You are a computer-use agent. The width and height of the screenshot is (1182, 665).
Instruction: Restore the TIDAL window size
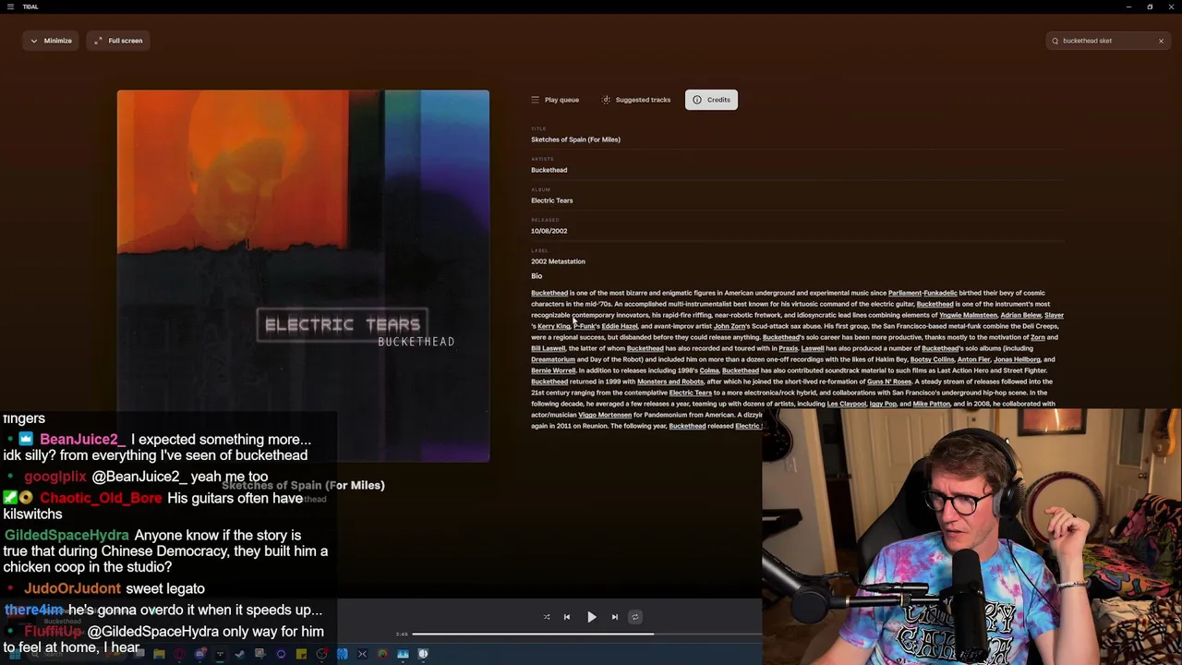(x=1150, y=6)
